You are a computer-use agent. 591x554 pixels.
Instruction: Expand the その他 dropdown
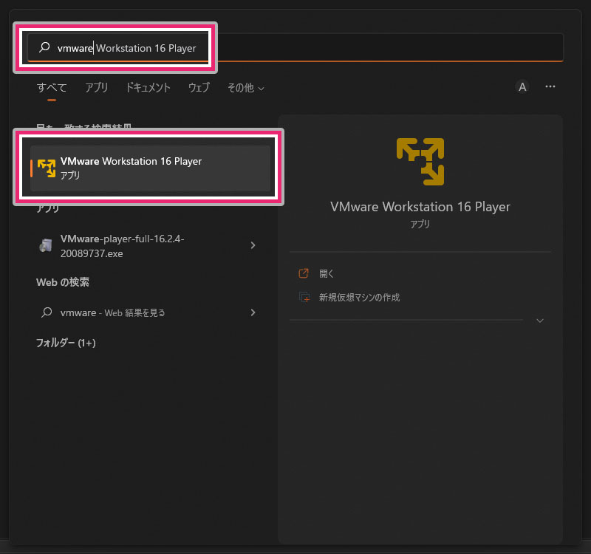tap(245, 88)
